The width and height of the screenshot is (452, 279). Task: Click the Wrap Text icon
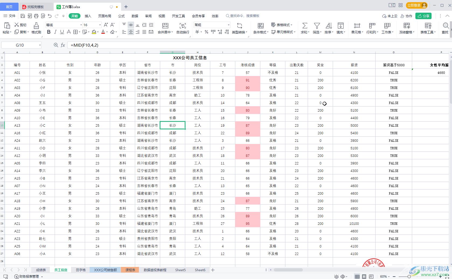(x=183, y=26)
